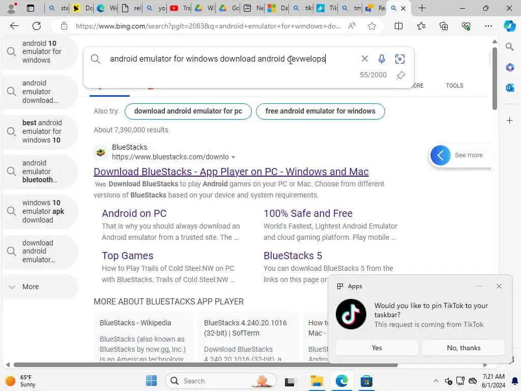521x391 pixels.
Task: Click the horizontal page scrollbar
Action: tap(206, 365)
